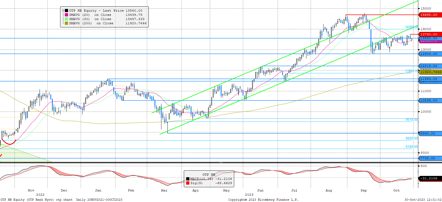Collapse the OTP HB Equity legend box

pos(63,11)
